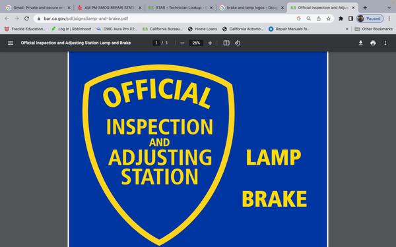Click the fit to page icon
The height and width of the screenshot is (247, 396).
226,43
